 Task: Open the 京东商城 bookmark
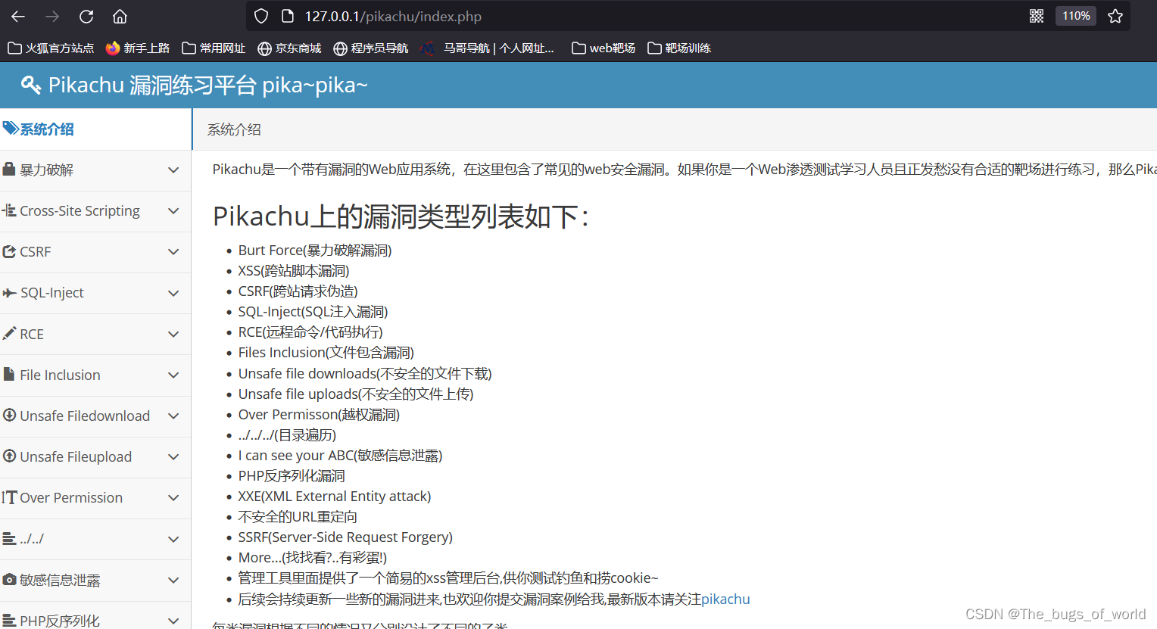click(x=289, y=48)
